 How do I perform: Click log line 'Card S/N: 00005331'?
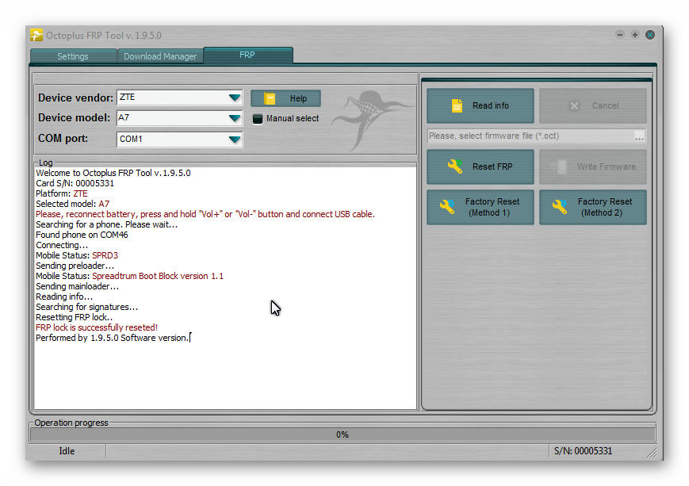[x=75, y=183]
